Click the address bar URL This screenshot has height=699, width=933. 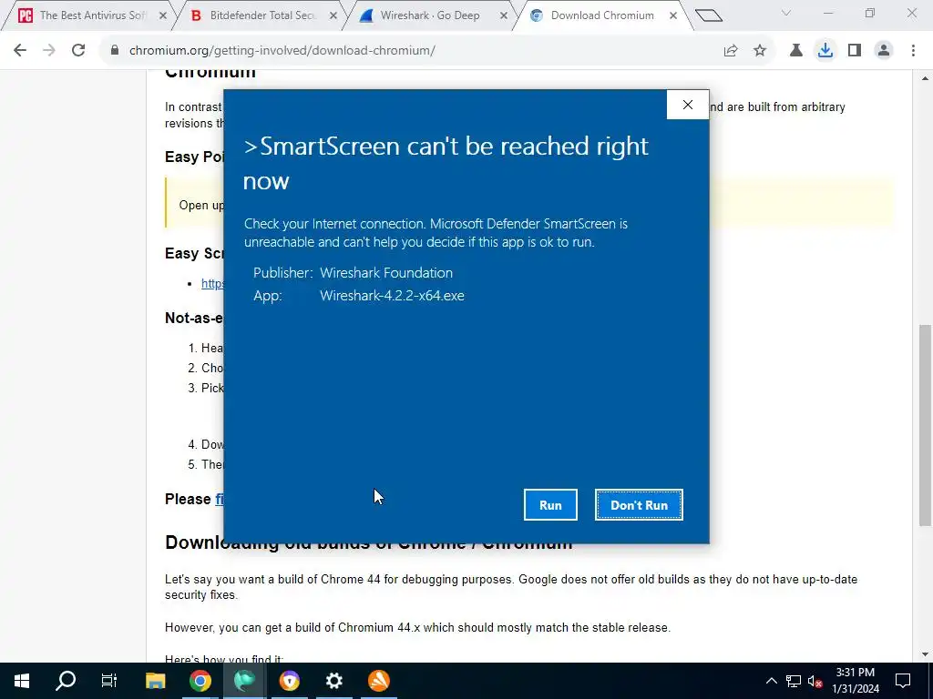click(282, 51)
